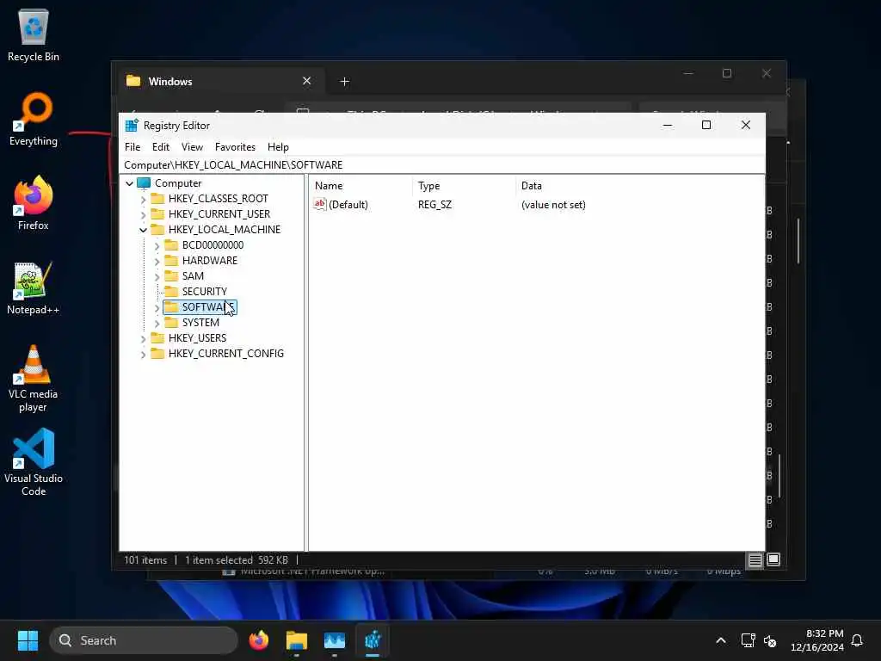Viewport: 881px width, 661px height.
Task: Collapse the Computer tree node
Action: [130, 183]
